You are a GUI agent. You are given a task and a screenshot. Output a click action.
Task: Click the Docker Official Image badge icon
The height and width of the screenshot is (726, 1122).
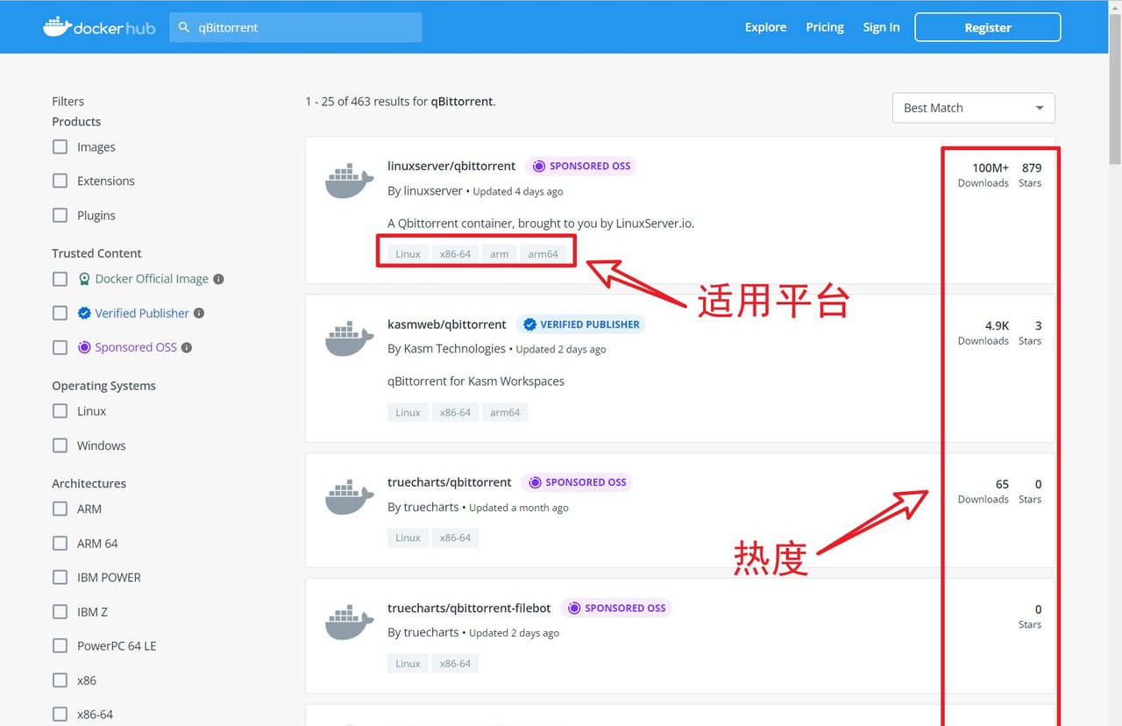click(x=84, y=279)
